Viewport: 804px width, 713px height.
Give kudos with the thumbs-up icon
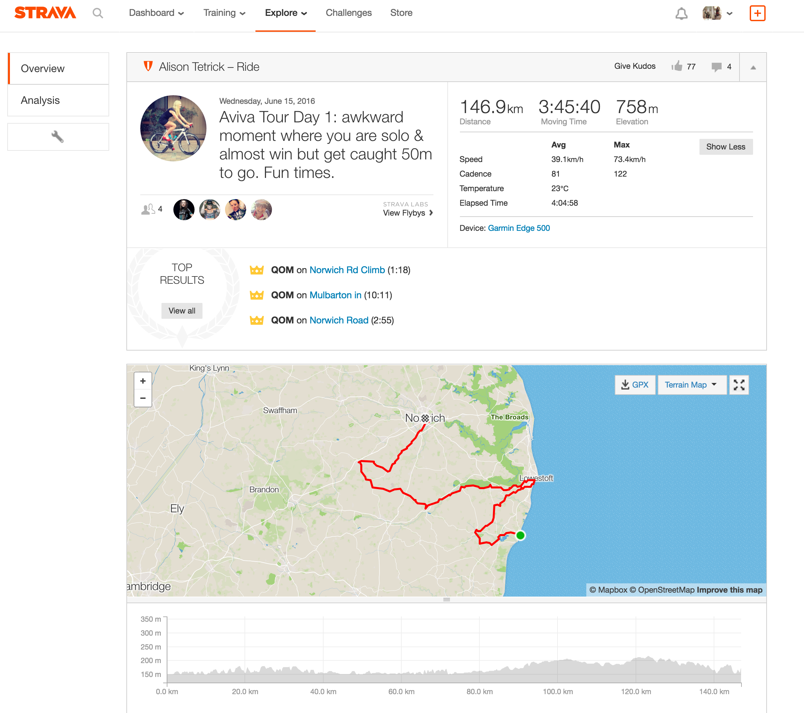(x=677, y=66)
